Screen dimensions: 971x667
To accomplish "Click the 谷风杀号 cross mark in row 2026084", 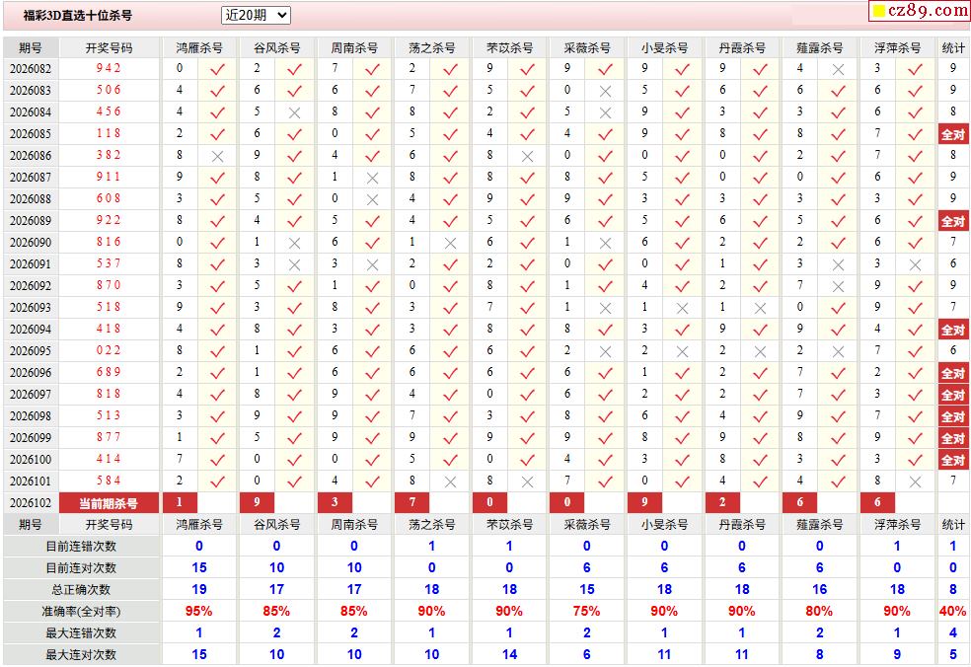I will pyautogui.click(x=294, y=112).
